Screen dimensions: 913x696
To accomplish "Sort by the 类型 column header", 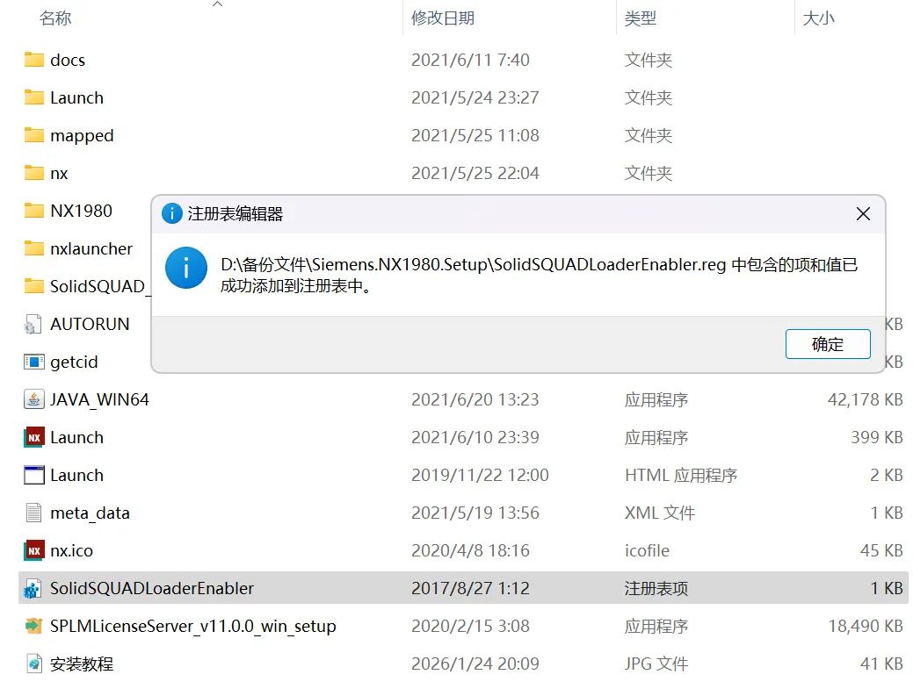I will [640, 18].
